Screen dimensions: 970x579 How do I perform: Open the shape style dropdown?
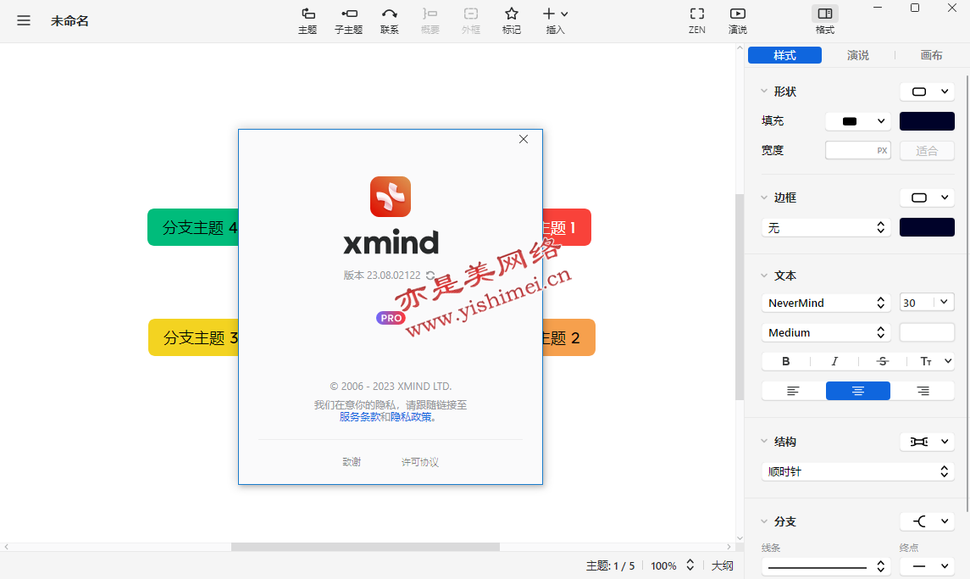click(927, 92)
